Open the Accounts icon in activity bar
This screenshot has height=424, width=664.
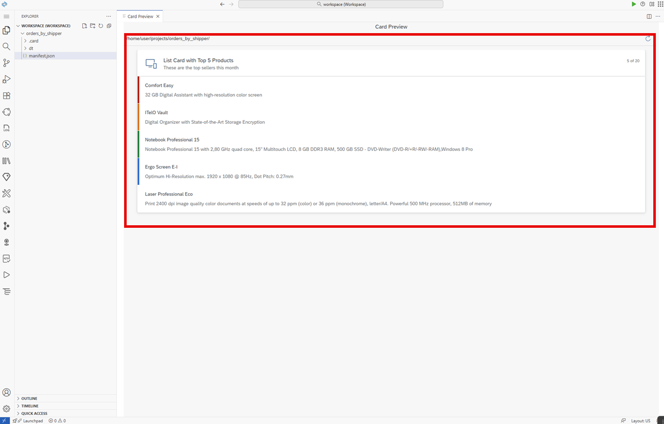pos(7,392)
